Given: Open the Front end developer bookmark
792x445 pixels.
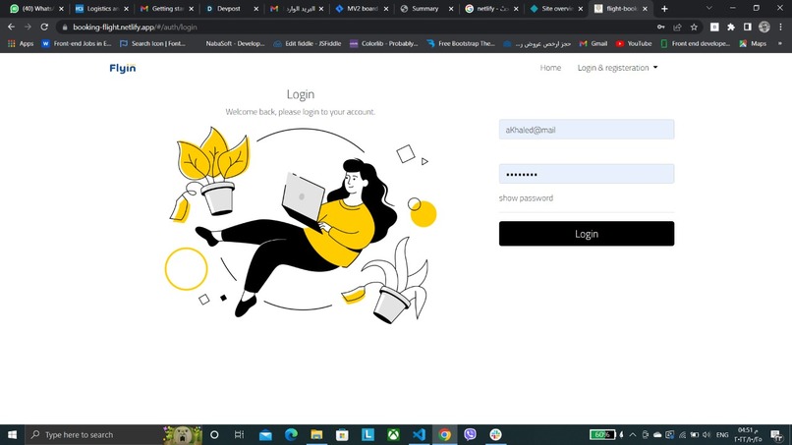Looking at the screenshot, I should pos(695,44).
